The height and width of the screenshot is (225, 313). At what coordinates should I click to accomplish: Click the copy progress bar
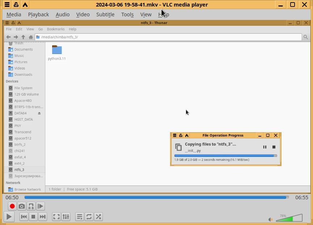click(225, 156)
